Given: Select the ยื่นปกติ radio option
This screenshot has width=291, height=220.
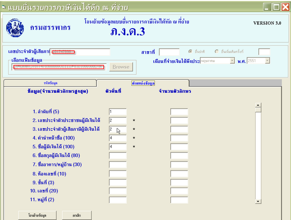Looking at the screenshot, I should click(190, 51).
